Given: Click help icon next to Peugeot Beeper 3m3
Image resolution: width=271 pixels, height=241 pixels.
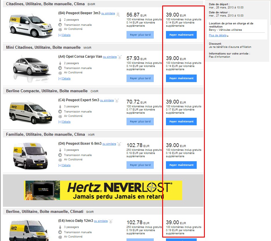Looking at the screenshot, I should coord(118,14).
